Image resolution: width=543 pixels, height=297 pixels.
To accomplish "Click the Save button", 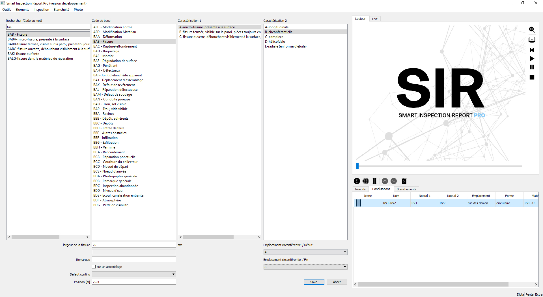I will coord(314,282).
